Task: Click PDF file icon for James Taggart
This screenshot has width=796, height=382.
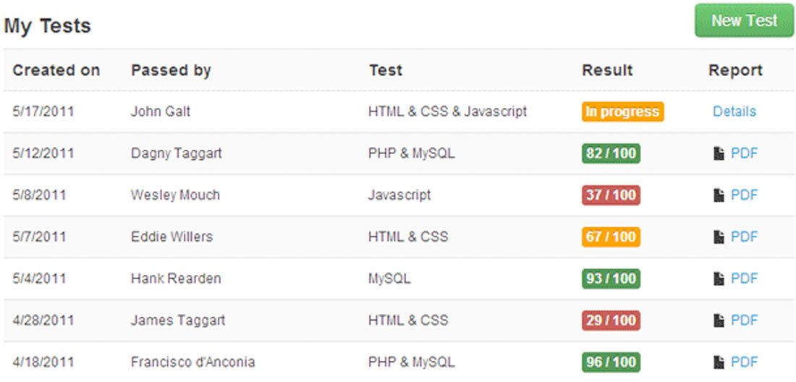Action: click(719, 321)
